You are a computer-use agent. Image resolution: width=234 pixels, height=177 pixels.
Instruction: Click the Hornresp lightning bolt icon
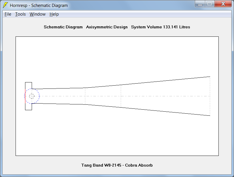click(5, 5)
